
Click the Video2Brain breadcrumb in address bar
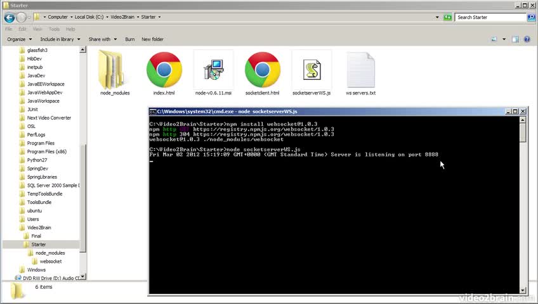(x=122, y=17)
